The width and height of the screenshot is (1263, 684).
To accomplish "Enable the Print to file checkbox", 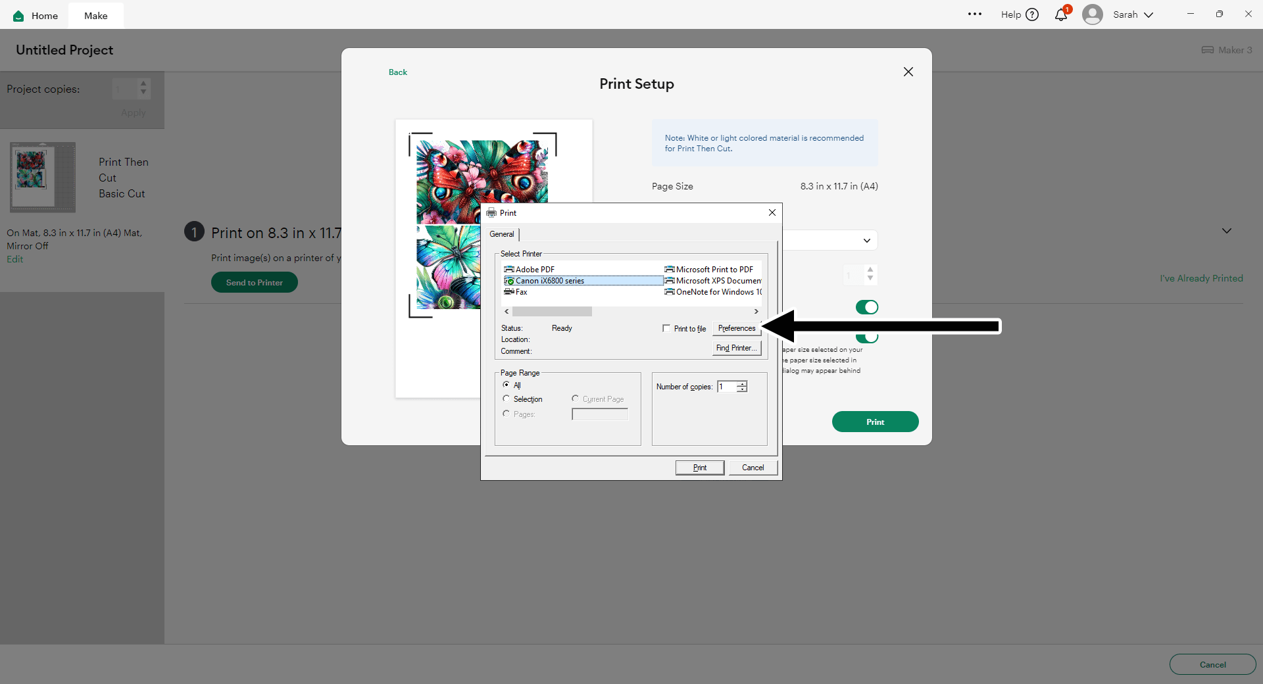I will tap(666, 328).
